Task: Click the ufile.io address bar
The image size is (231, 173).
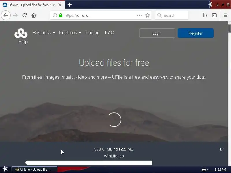Action: (101, 15)
